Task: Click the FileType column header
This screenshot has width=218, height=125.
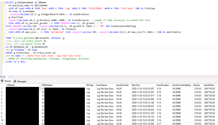Action: (x=90, y=85)
